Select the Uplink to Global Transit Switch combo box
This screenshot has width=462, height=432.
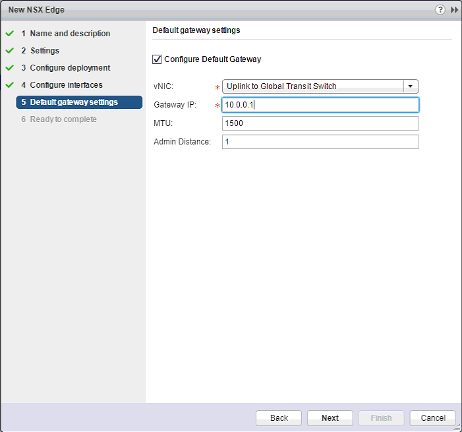click(x=312, y=86)
